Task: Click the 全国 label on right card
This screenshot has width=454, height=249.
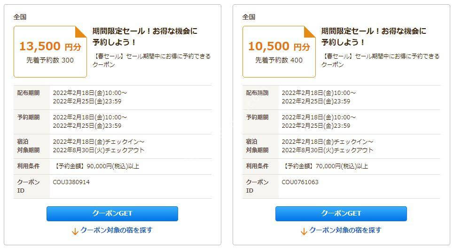Action: point(249,17)
